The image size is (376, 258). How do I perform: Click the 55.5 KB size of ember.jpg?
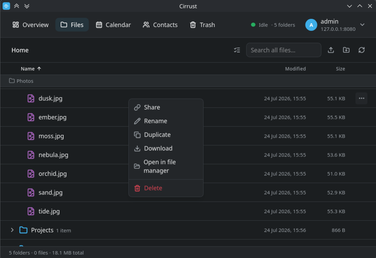pyautogui.click(x=336, y=117)
